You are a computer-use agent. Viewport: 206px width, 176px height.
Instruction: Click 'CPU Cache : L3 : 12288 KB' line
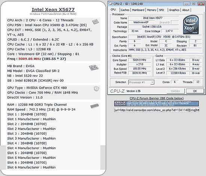click(x=29, y=49)
